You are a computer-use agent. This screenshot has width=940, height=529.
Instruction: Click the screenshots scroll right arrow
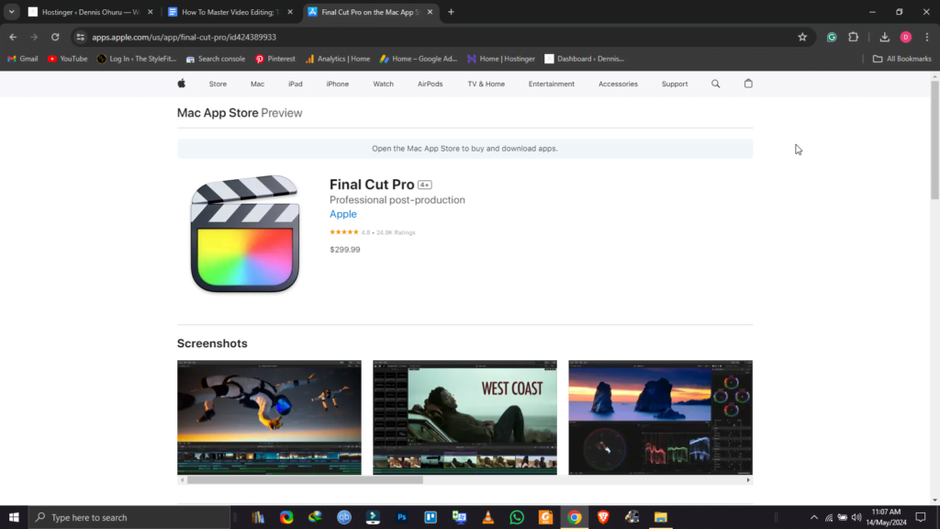[x=748, y=479]
